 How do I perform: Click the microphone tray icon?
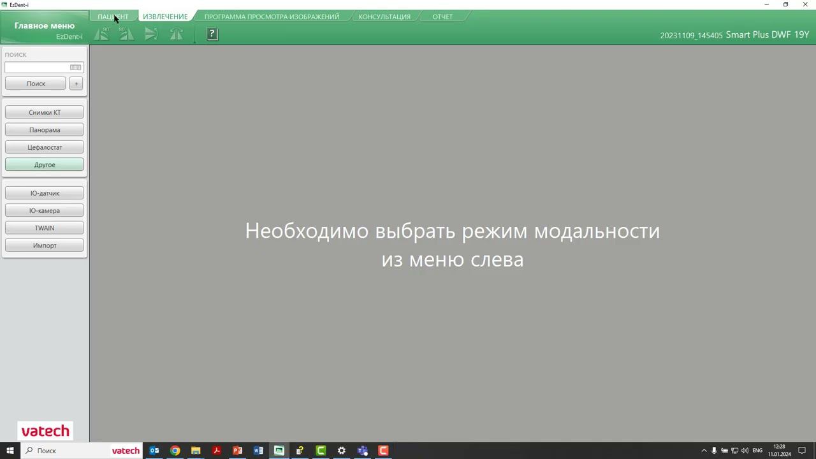tap(714, 451)
